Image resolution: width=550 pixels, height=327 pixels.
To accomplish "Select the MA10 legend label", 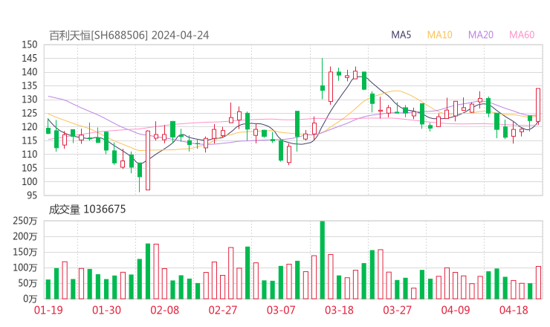I will [439, 35].
